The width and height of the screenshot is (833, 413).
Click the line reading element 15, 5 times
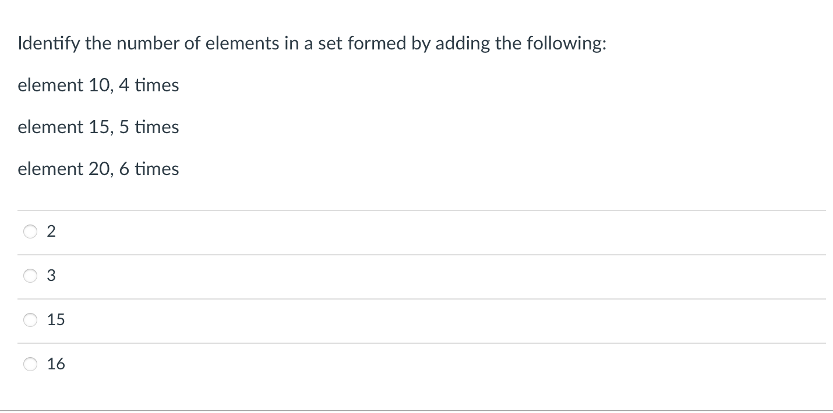click(98, 127)
